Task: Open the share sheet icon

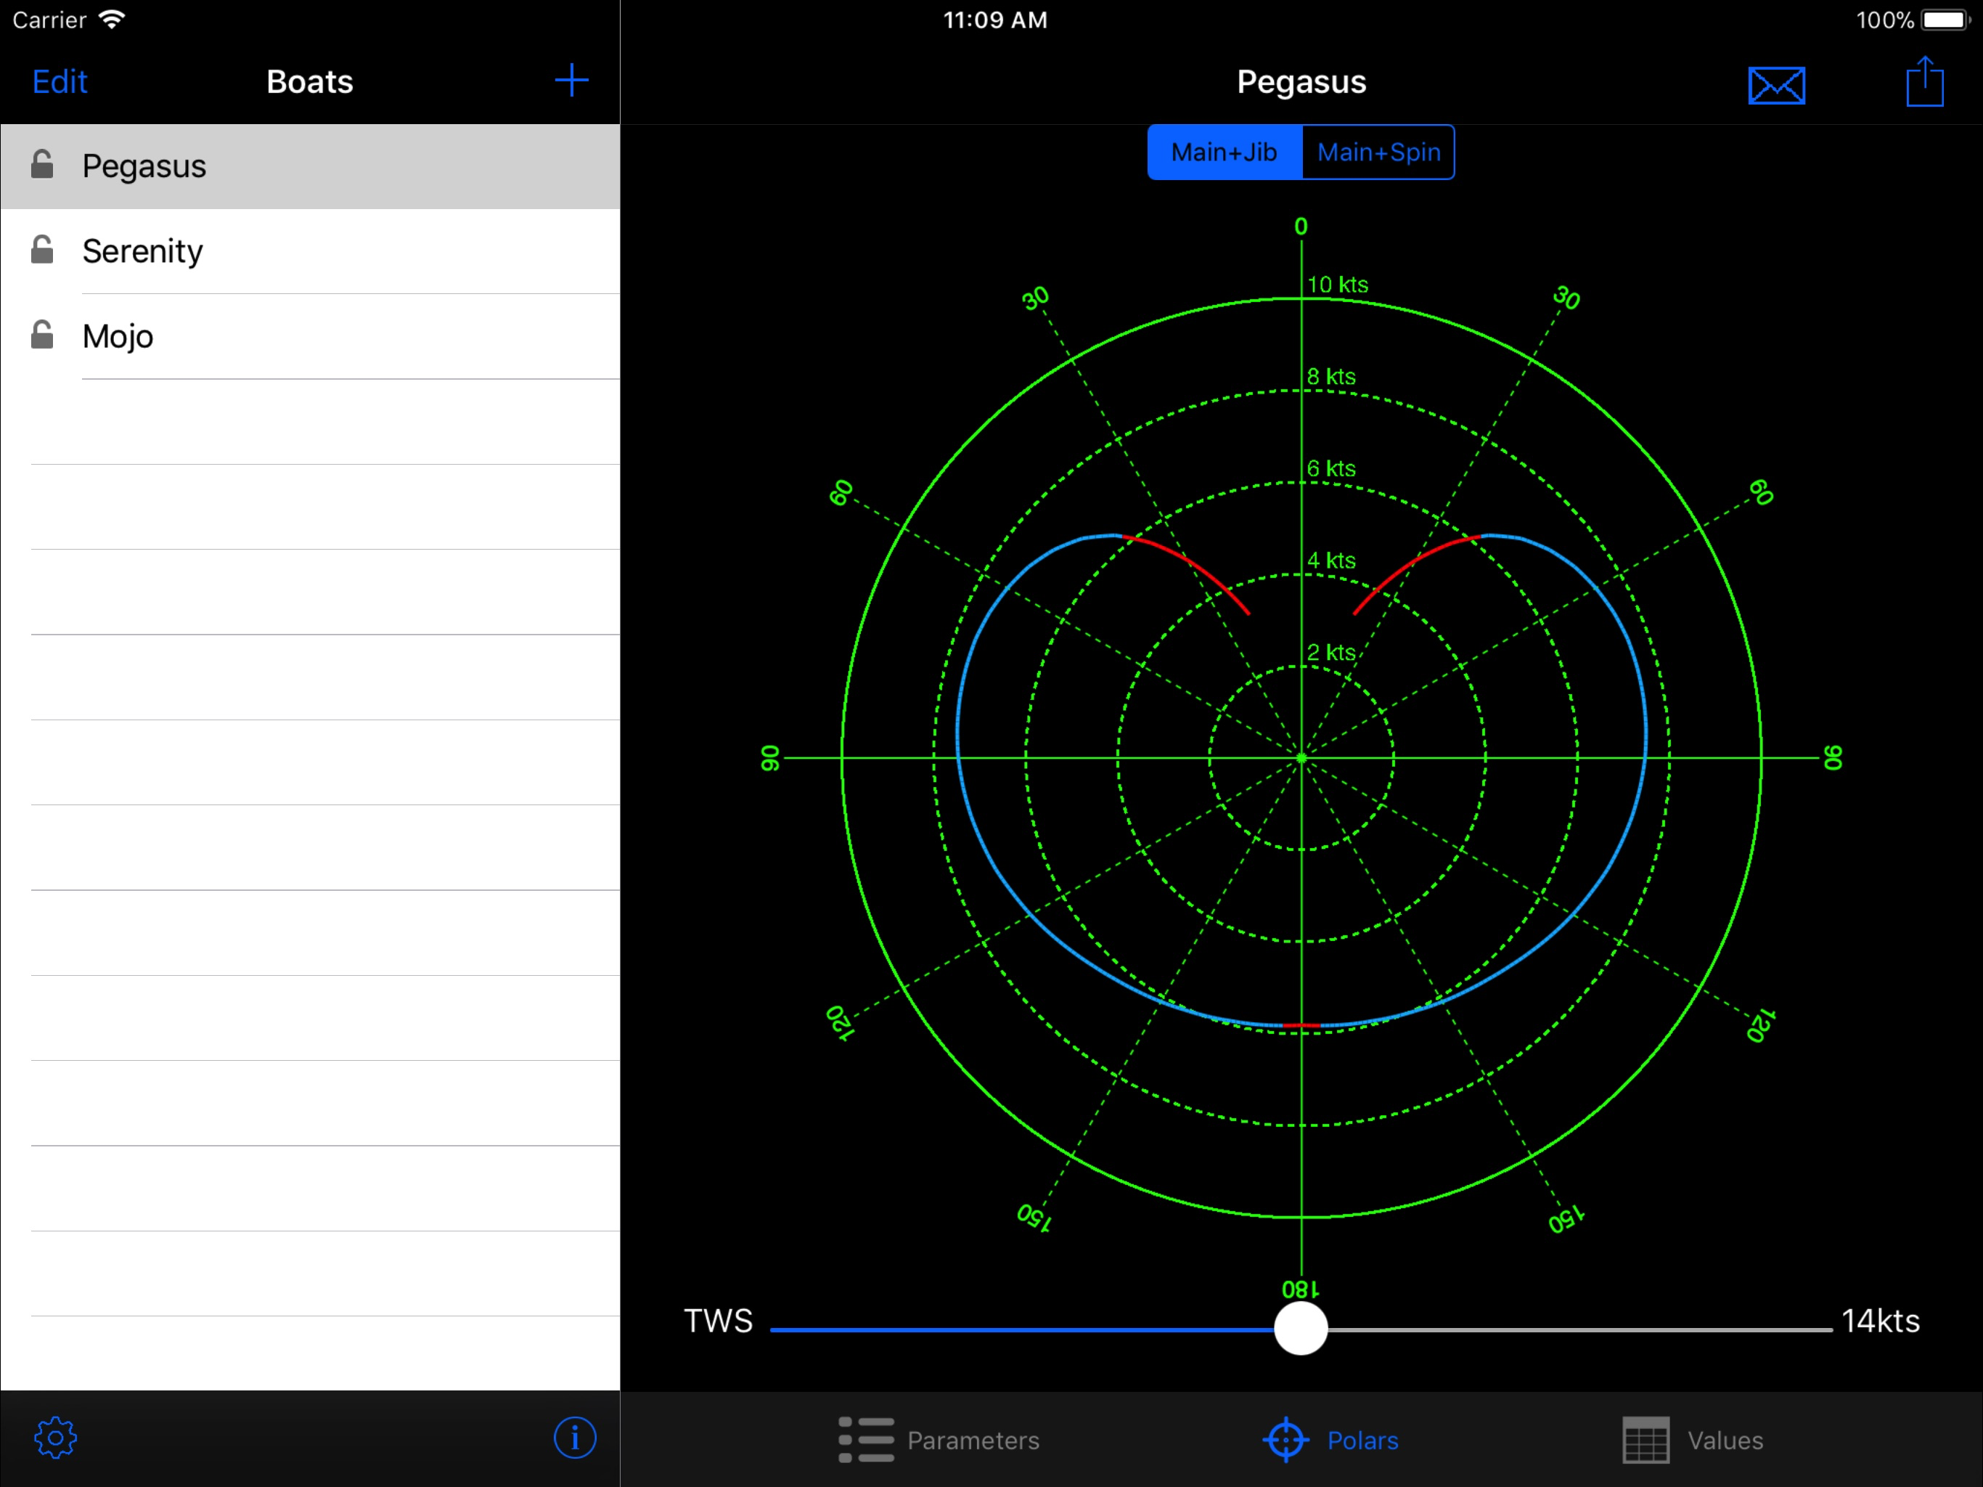Action: click(x=1925, y=81)
